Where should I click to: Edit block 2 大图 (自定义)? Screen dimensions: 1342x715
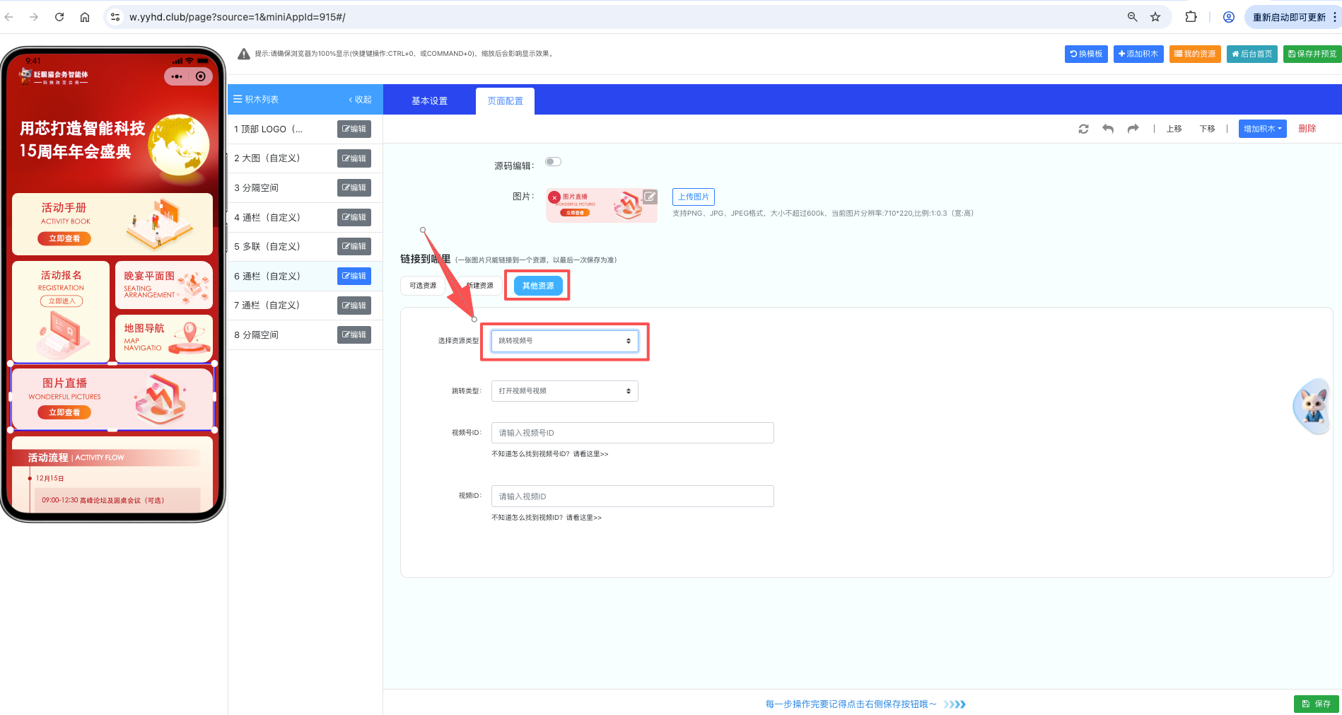point(354,158)
